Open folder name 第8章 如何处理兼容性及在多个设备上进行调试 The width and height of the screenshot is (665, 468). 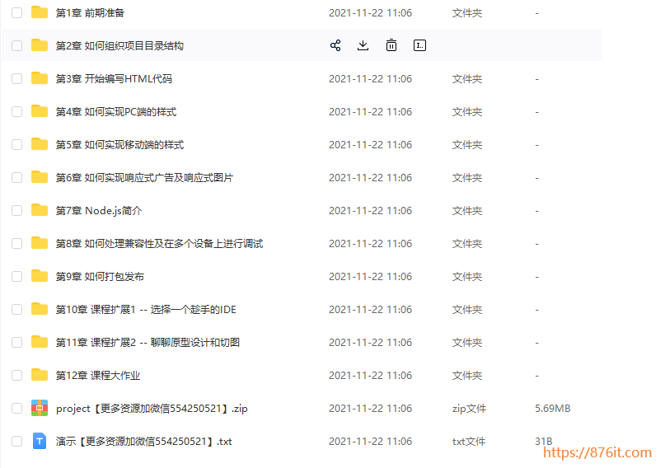[x=159, y=244]
